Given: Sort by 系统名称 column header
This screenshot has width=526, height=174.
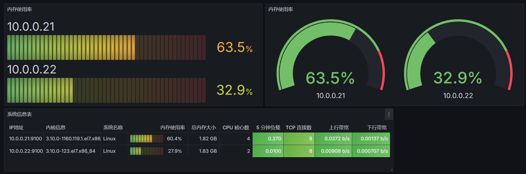Looking at the screenshot, I should click(x=113, y=128).
